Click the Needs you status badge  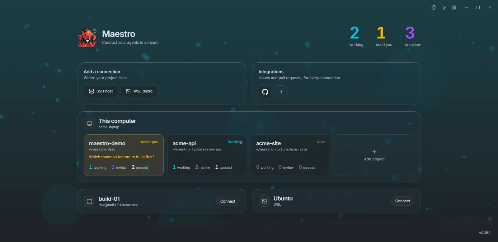click(149, 142)
